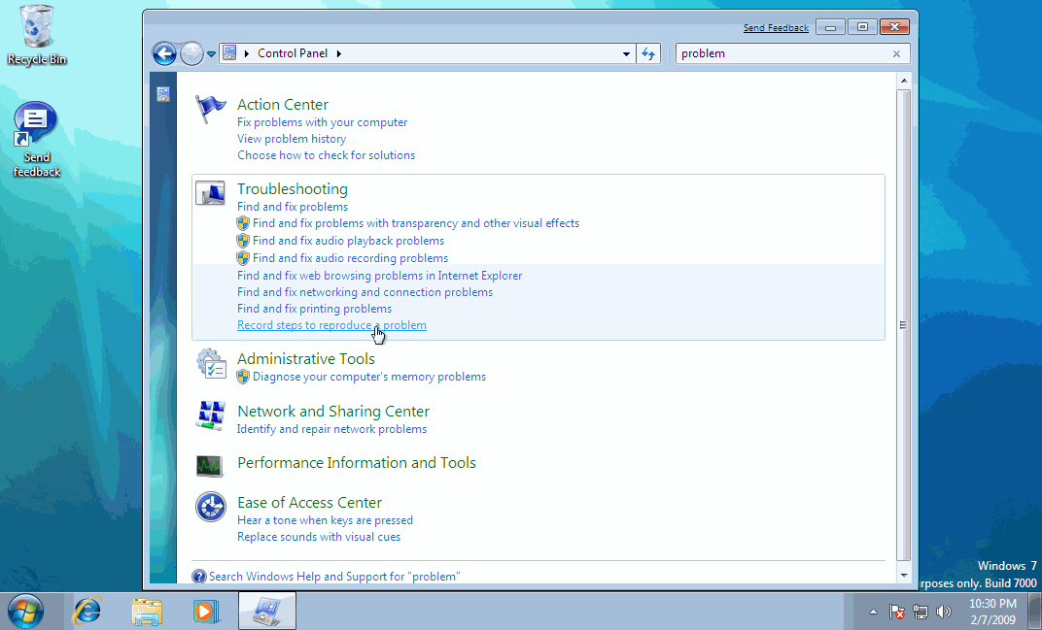Open the Administrative Tools gear icon

211,364
